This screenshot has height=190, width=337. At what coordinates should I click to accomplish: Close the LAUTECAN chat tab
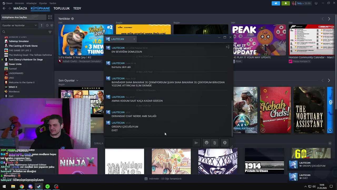[134, 39]
